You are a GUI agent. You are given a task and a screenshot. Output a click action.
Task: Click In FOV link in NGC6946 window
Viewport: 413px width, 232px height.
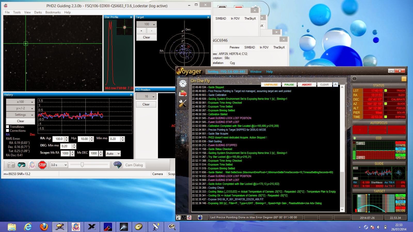click(x=264, y=47)
